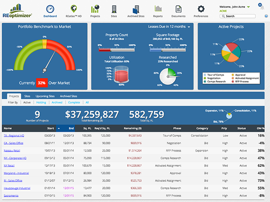
Task: Click the $4,337,643 remaining value
Action: pyautogui.click(x=135, y=136)
